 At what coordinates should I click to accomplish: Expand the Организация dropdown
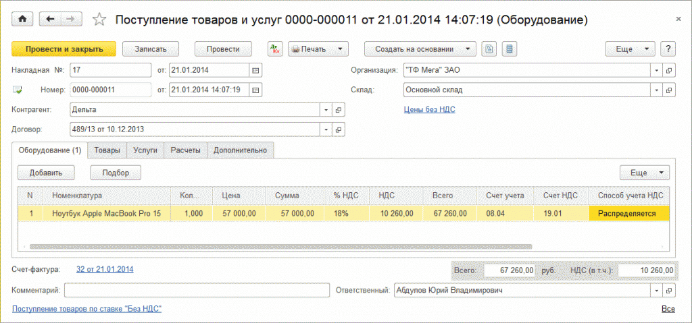[656, 70]
